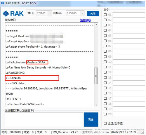Toggle the 全选/全不选 checkbox
The image size is (146, 135).
tap(105, 124)
